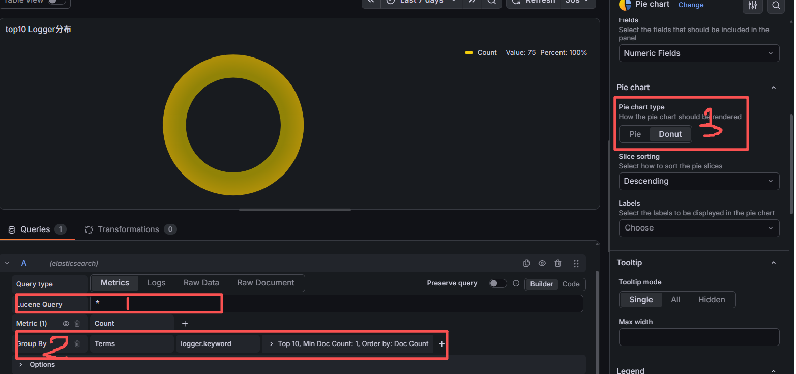Select the Raw Document query type

(x=266, y=283)
